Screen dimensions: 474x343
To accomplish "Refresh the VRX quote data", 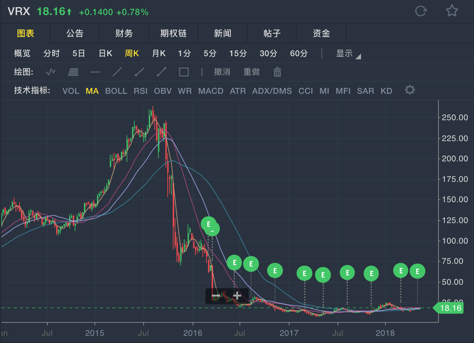I will tap(421, 11).
